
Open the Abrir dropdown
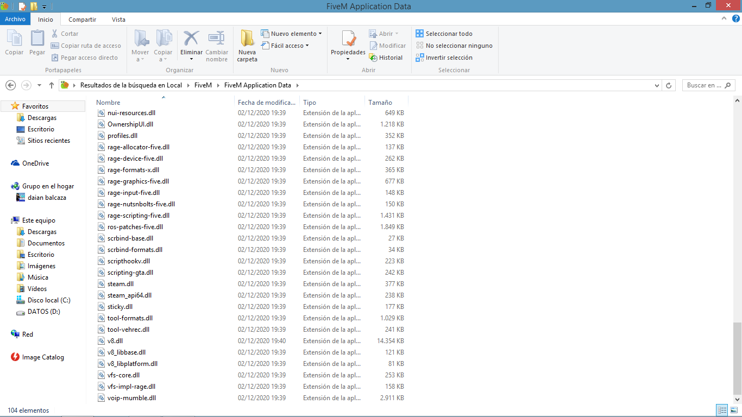[x=384, y=34]
